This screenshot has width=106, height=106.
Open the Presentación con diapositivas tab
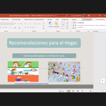[x=34, y=19]
